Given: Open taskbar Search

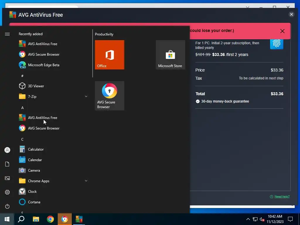Looking at the screenshot, I should click(21, 219).
